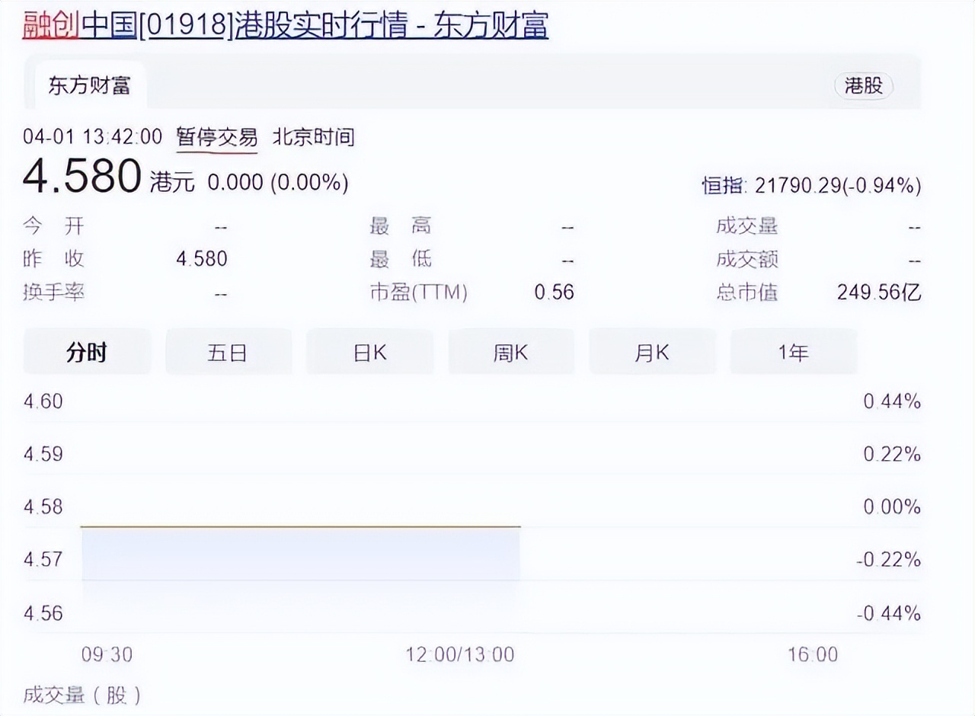Click the 12:00/13:00 time axis label
The height and width of the screenshot is (716, 975).
pos(460,654)
